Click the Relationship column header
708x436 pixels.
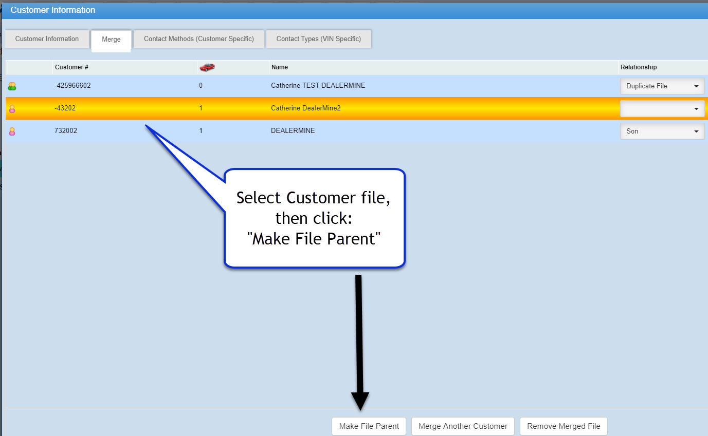click(639, 67)
